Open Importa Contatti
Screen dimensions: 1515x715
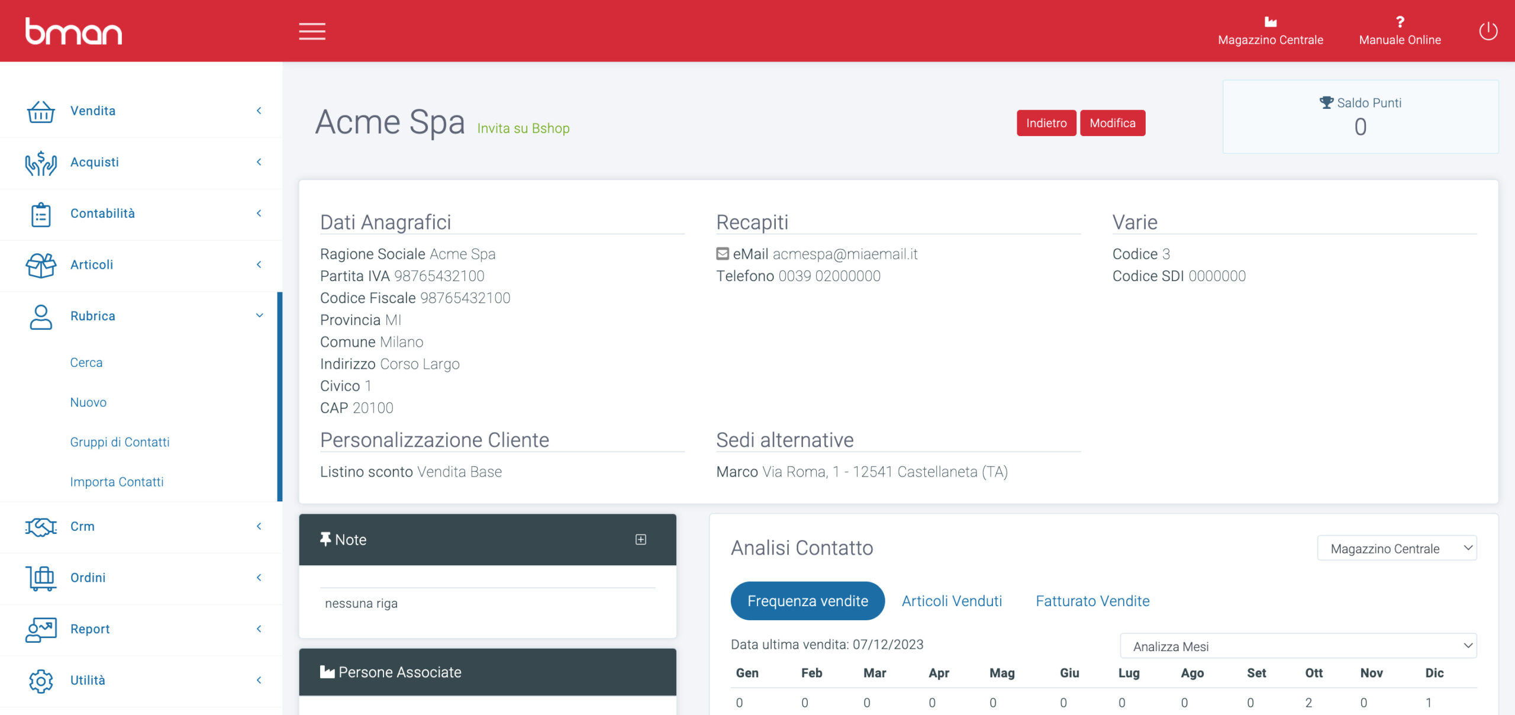point(117,482)
